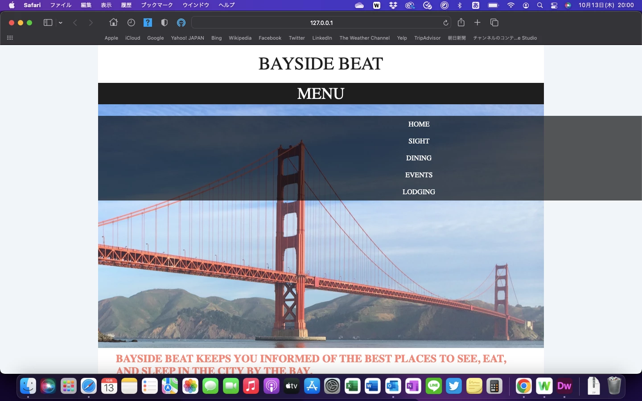This screenshot has width=642, height=401.
Task: Open the ブックマーク menu
Action: [157, 5]
